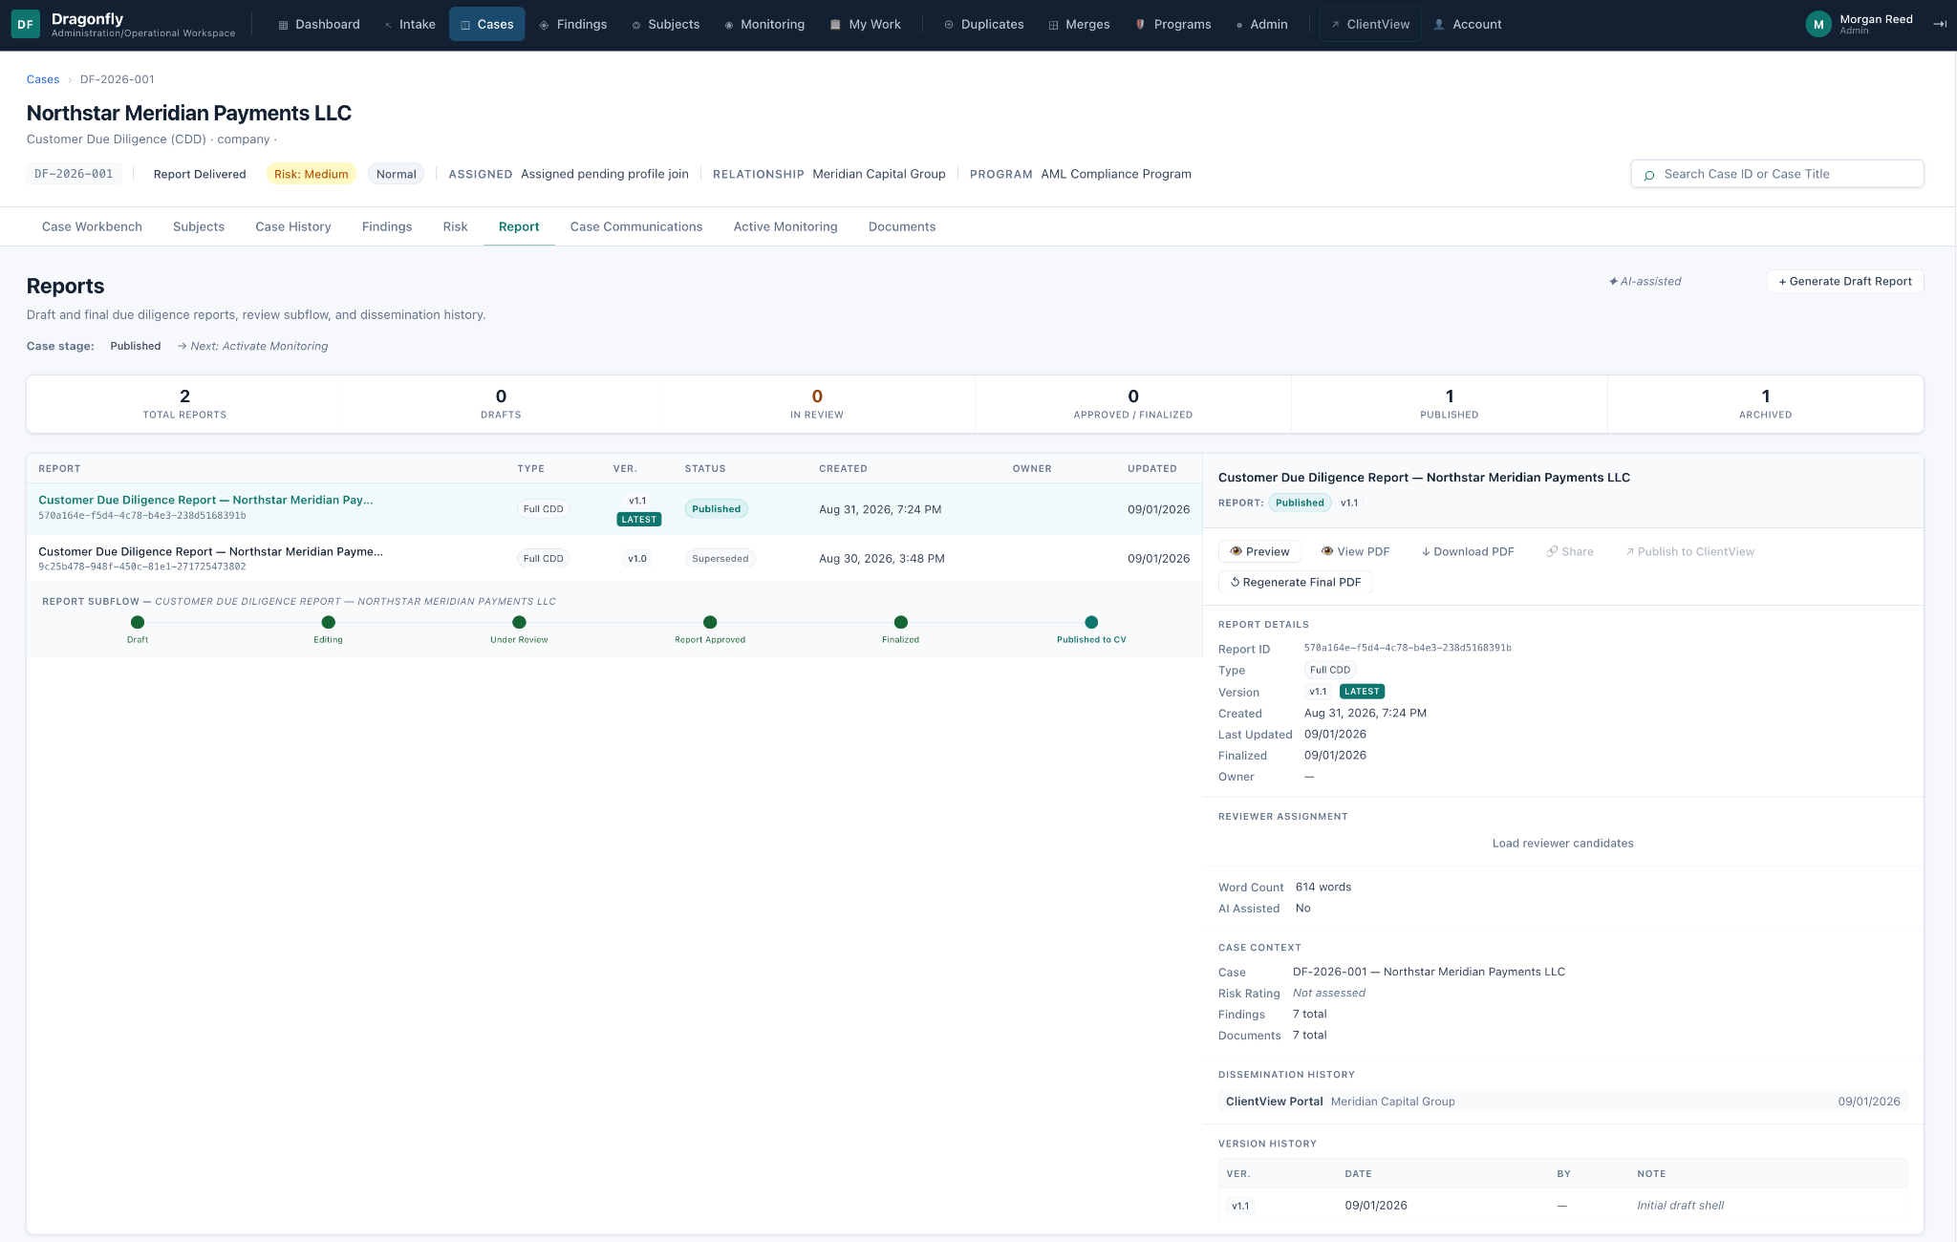Open Monitoring navigation item

(763, 24)
